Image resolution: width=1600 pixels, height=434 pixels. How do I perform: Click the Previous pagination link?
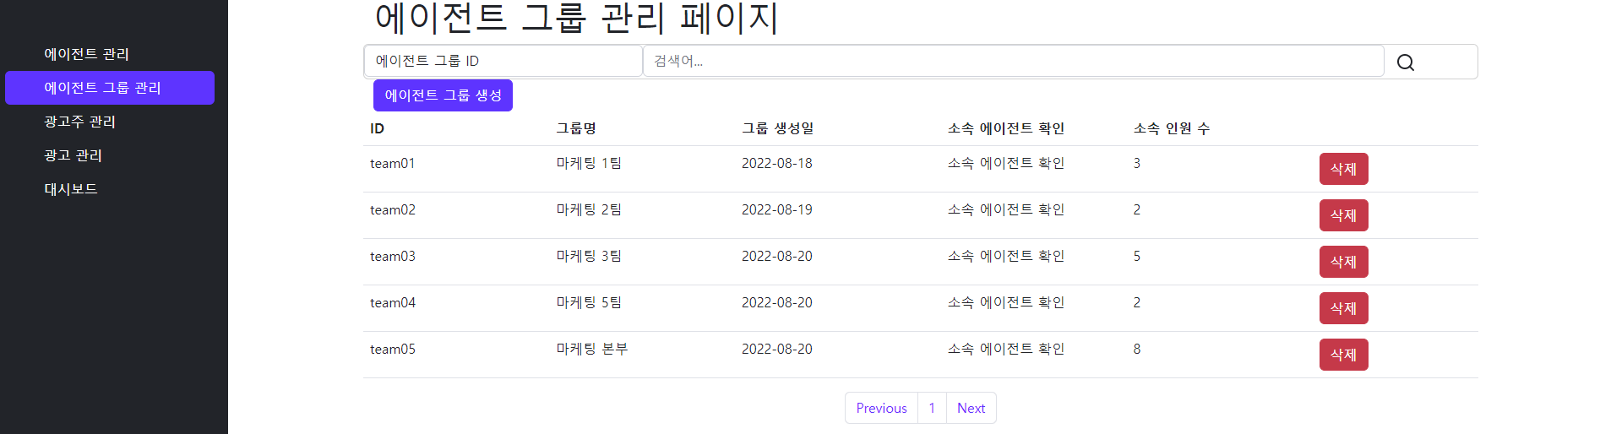point(881,408)
